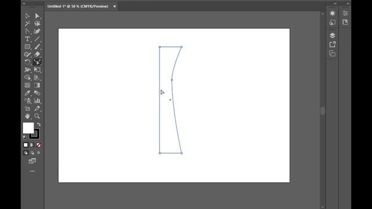Swap fill and stroke colors arrow
The height and width of the screenshot is (209, 372).
click(39, 124)
